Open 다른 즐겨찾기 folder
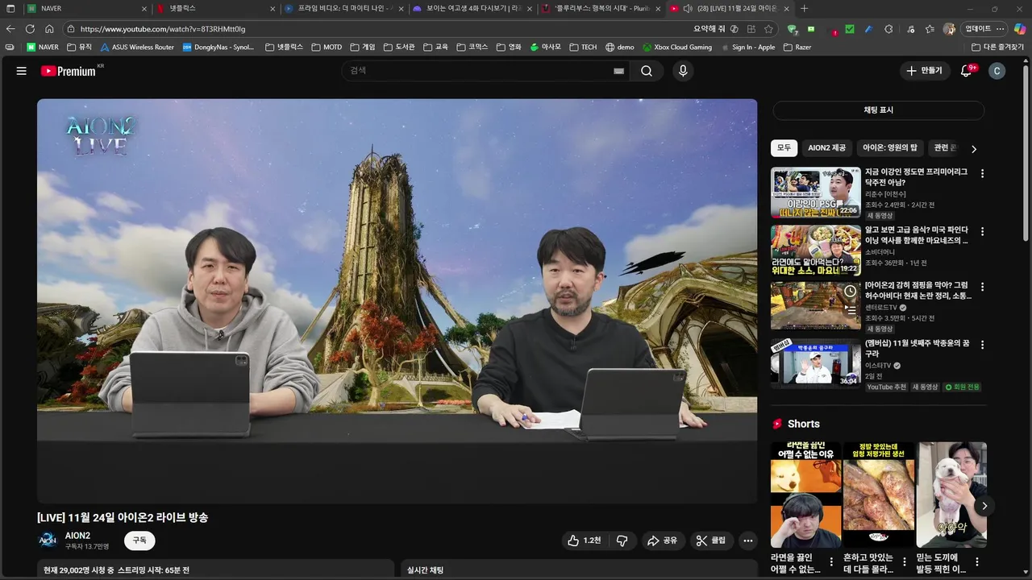 pos(998,48)
